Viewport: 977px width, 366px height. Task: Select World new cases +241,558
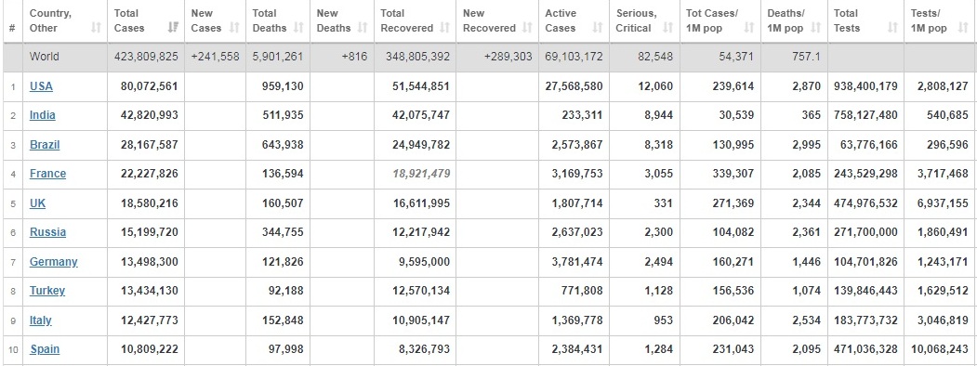[x=215, y=57]
